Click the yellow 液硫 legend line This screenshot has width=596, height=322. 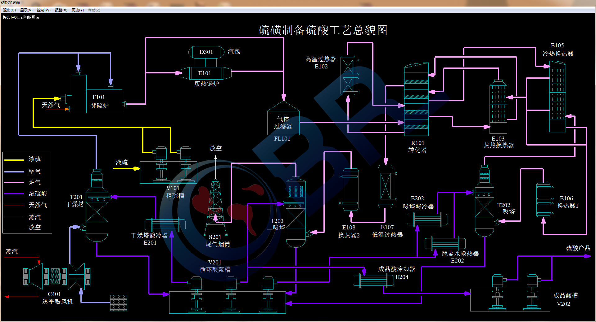pos(14,160)
